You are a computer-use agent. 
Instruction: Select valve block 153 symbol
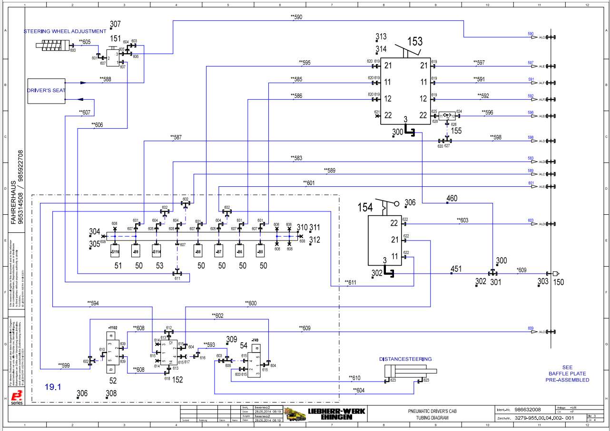(x=406, y=90)
